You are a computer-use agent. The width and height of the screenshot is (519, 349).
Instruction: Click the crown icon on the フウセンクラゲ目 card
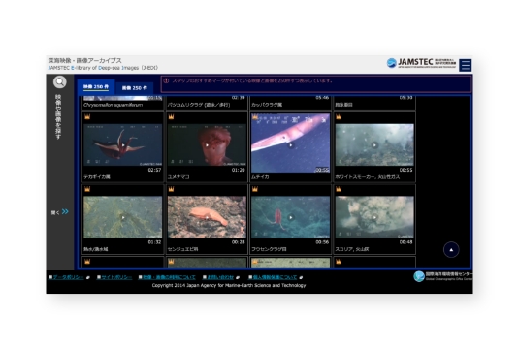[255, 189]
